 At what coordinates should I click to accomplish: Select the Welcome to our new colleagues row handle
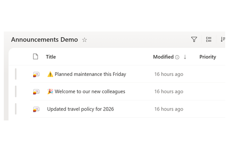(x=16, y=92)
